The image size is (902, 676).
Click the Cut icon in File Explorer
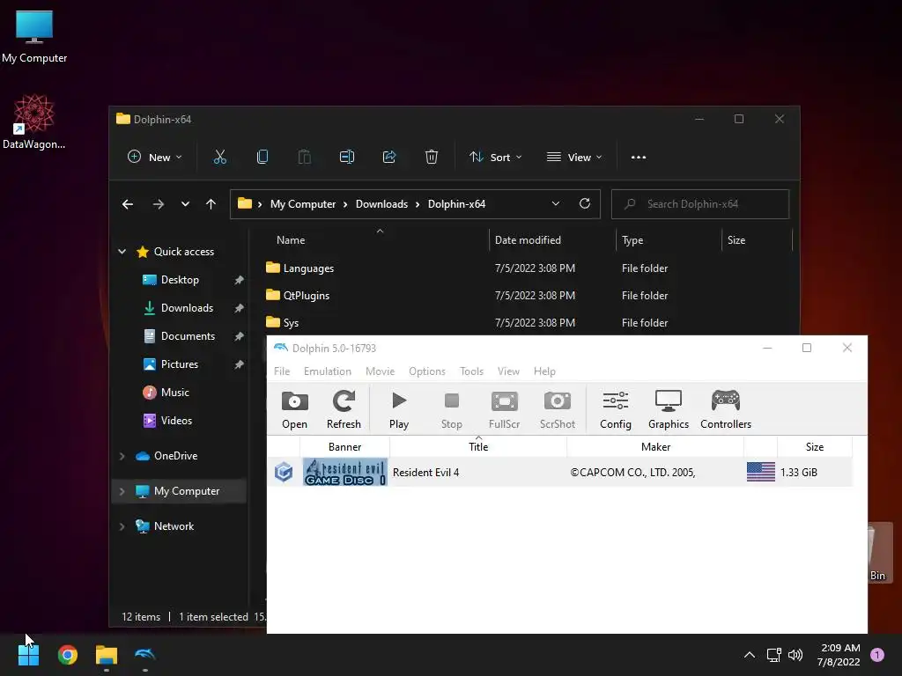tap(219, 157)
